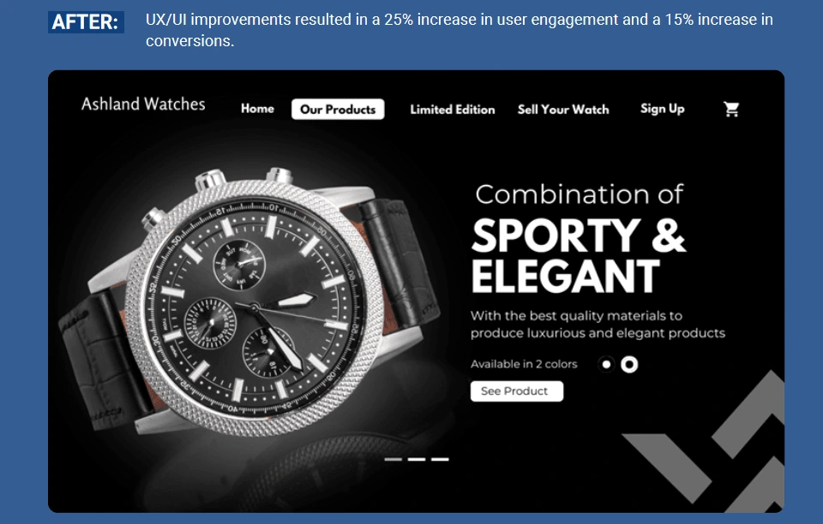Select the first gray carousel indicator
823x524 pixels.
(x=393, y=460)
